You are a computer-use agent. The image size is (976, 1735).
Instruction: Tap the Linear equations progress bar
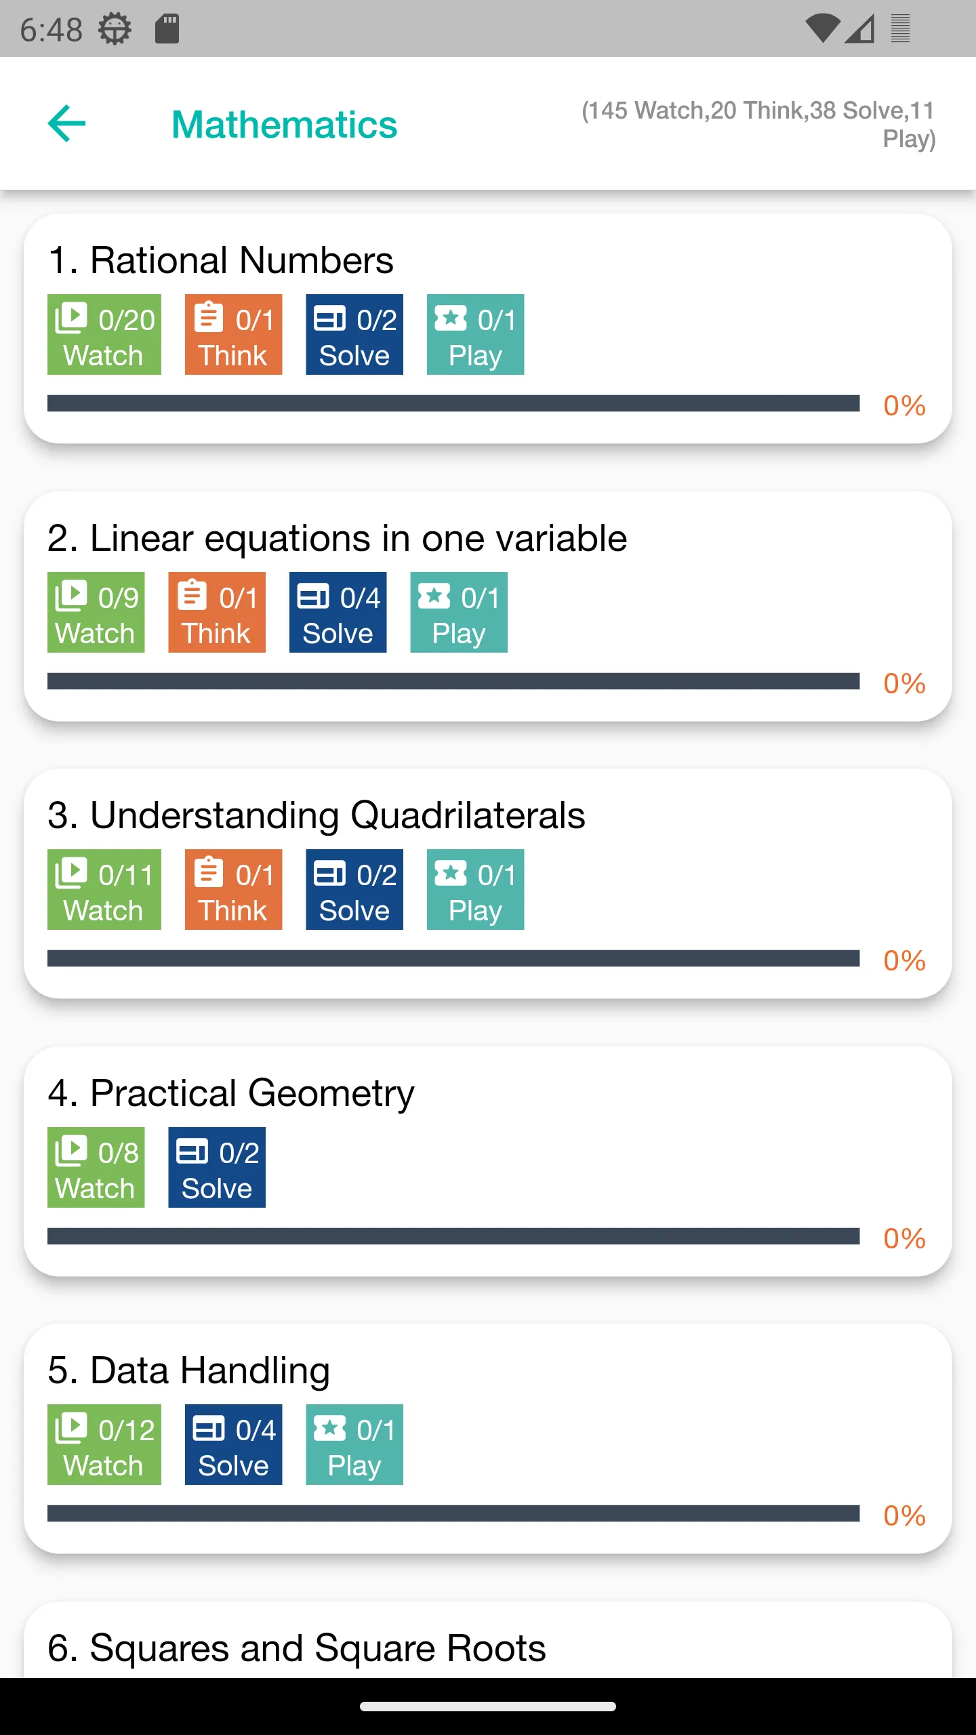pos(453,681)
